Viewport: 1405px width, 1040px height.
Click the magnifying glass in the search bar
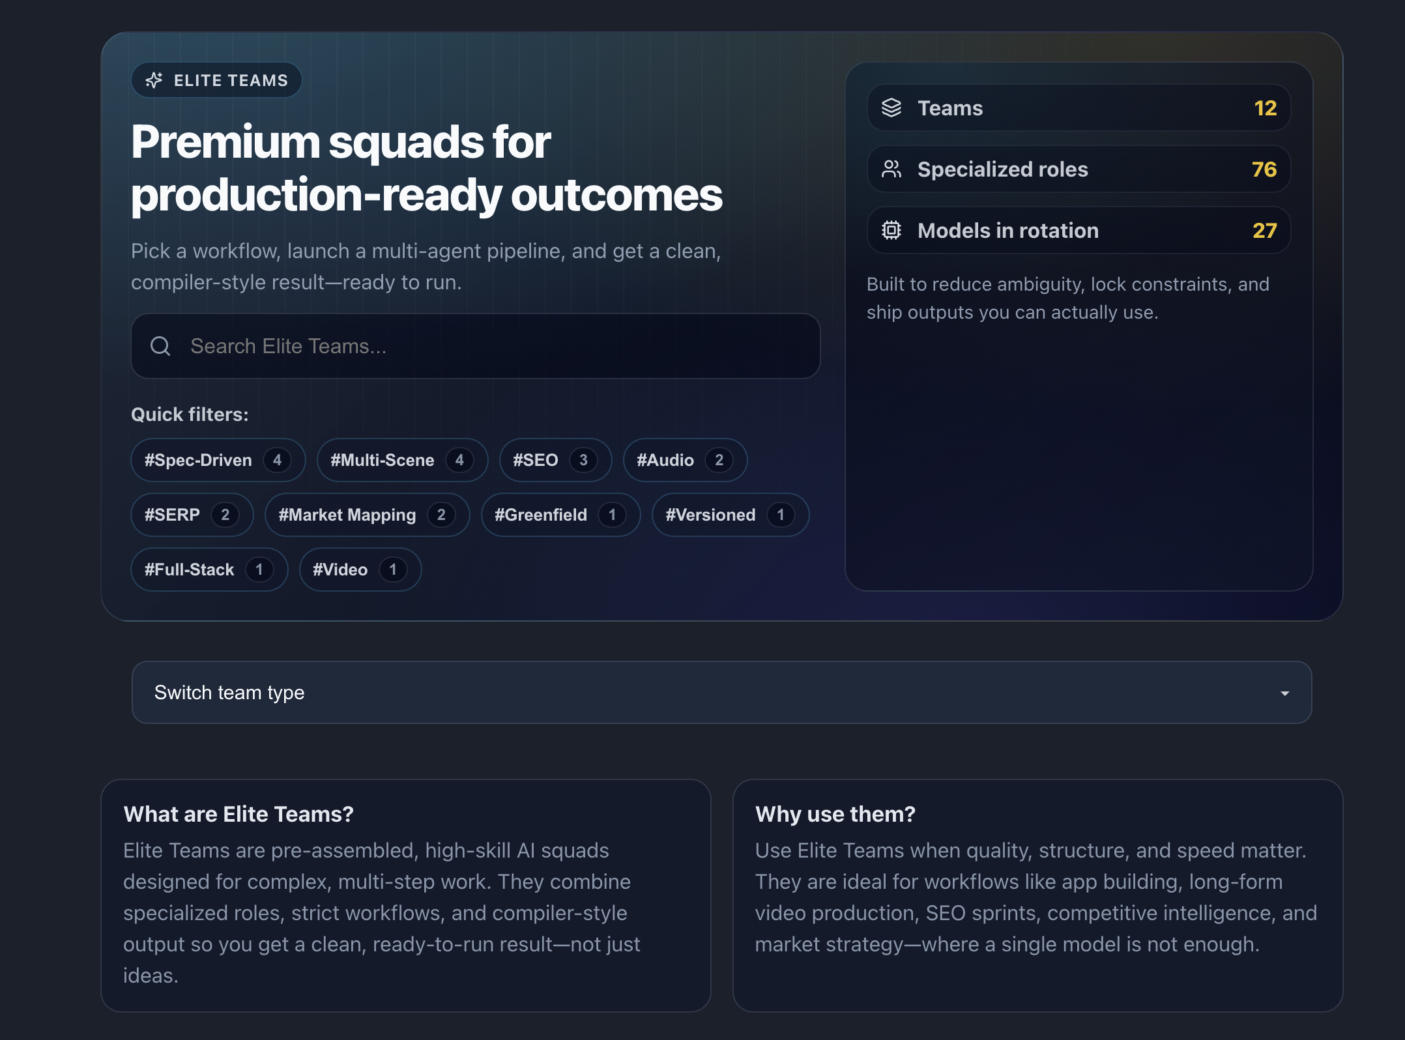point(160,346)
